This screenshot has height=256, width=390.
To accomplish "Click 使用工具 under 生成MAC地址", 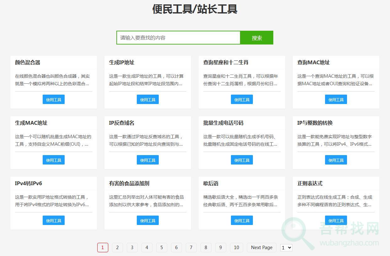I will pos(54,160).
